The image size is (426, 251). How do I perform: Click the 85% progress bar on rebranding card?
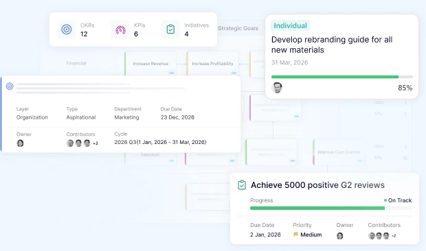click(x=342, y=77)
